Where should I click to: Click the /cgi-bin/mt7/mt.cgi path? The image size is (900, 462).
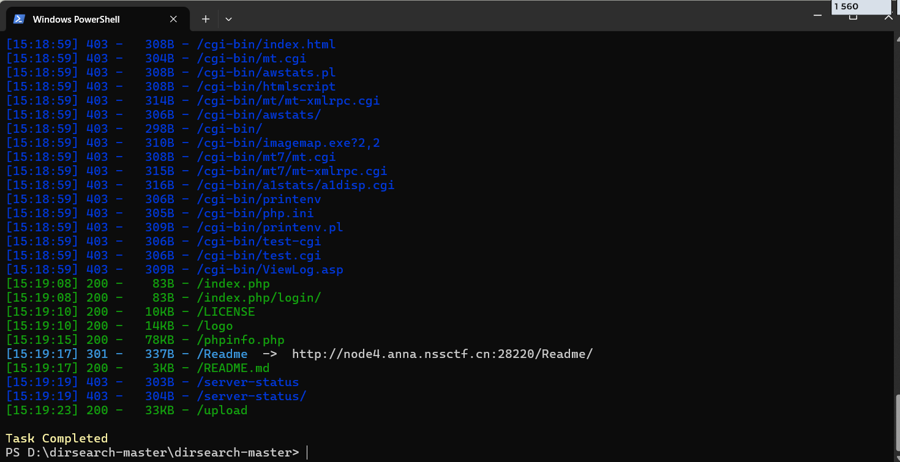pos(266,157)
